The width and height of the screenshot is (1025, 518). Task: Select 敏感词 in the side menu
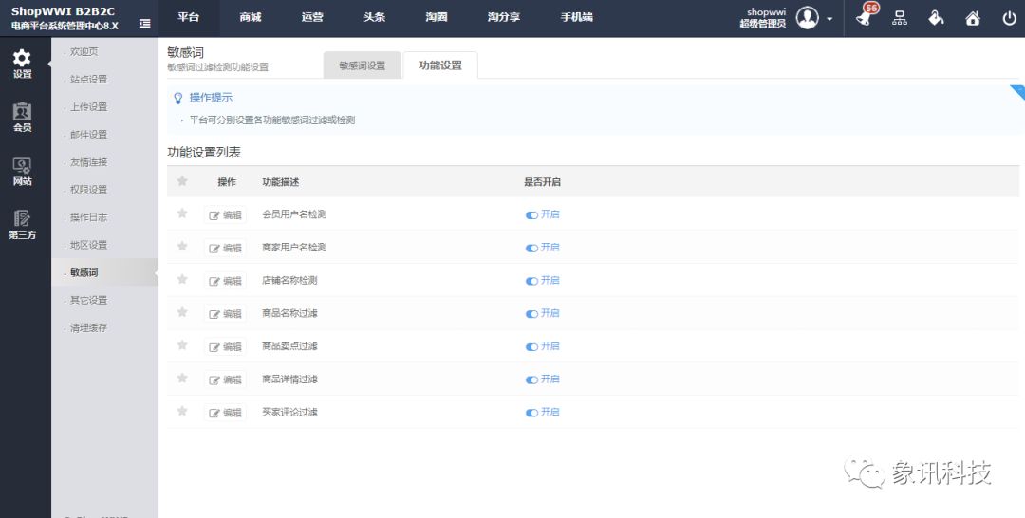tap(84, 272)
